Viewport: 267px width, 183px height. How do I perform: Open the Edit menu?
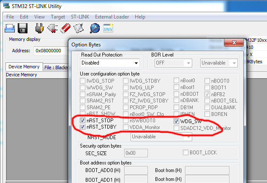pos(24,17)
